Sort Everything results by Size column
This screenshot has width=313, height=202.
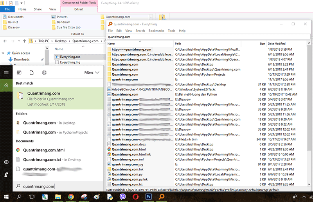click(x=254, y=44)
